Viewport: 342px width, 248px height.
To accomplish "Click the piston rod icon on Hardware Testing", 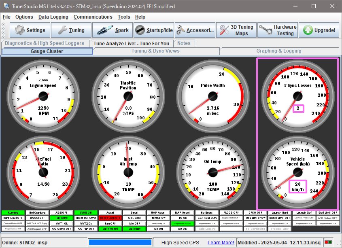I will coord(265,30).
